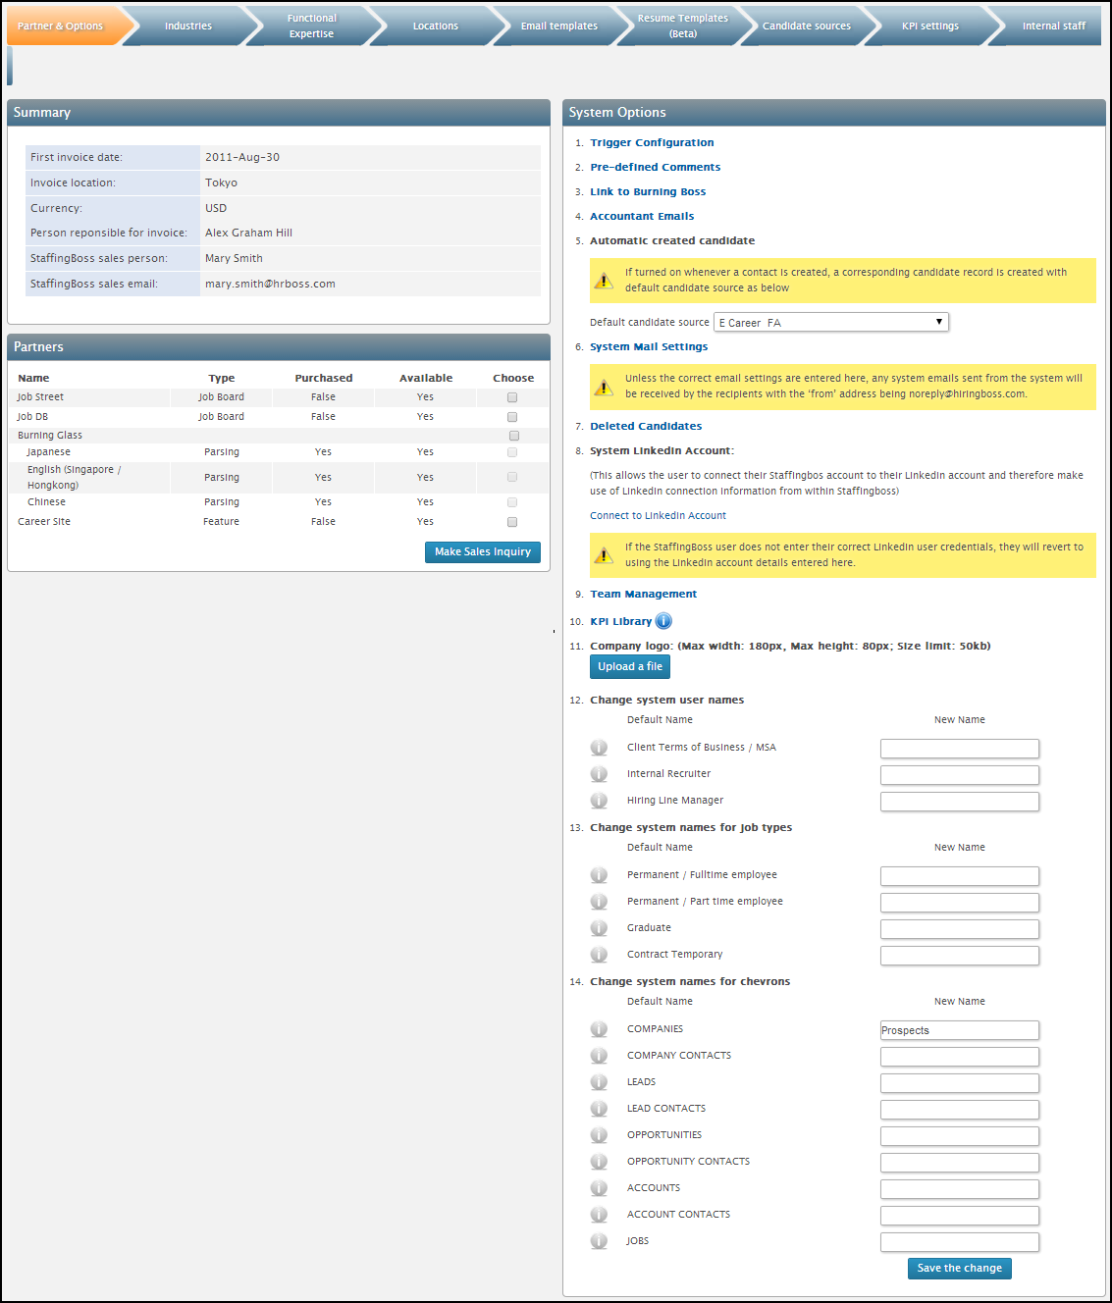
Task: Click info icon beside COMPANIES
Action: [x=599, y=1029]
